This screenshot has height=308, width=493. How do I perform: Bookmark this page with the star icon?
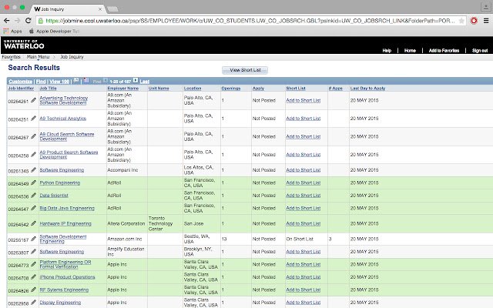point(461,21)
